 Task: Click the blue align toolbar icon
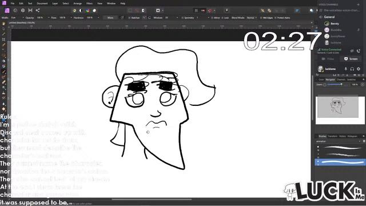pyautogui.click(x=297, y=10)
